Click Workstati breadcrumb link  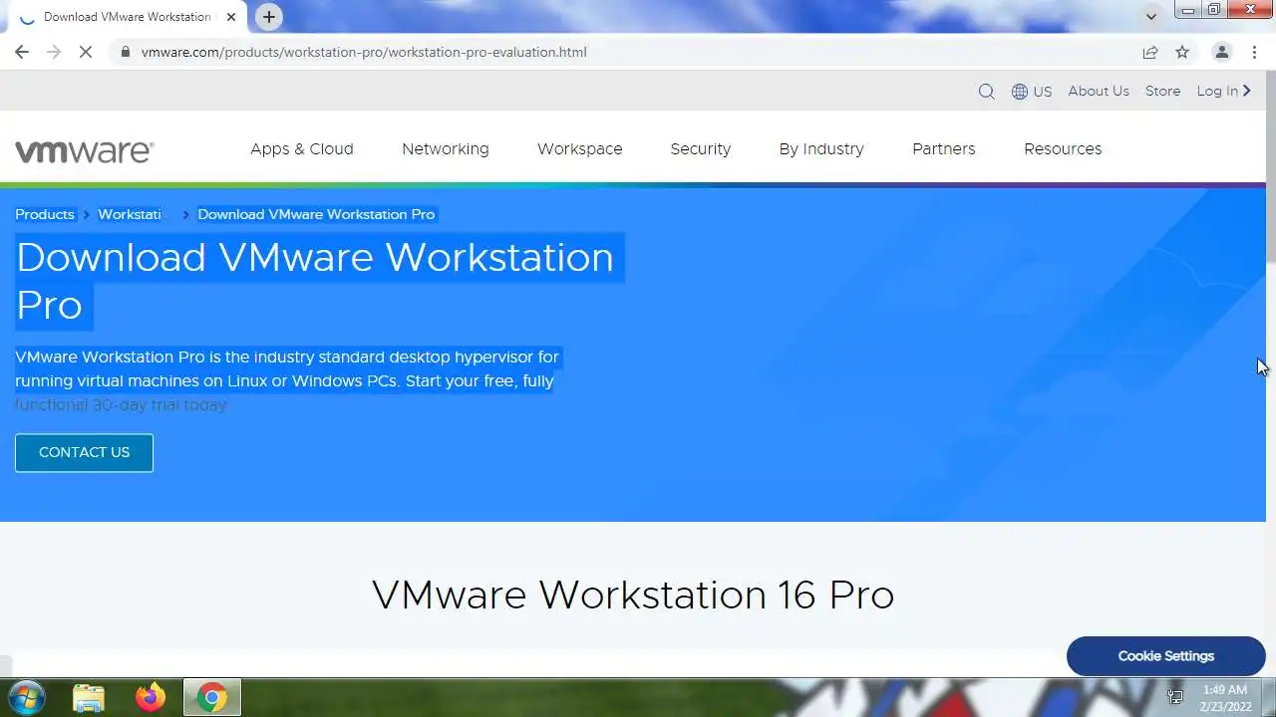click(x=130, y=214)
